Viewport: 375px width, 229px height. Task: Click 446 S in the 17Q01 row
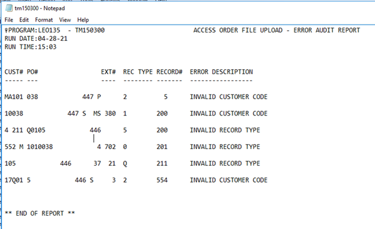point(84,180)
